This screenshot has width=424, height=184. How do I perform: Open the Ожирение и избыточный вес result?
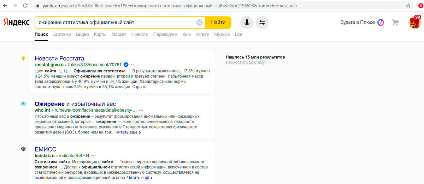pos(75,104)
